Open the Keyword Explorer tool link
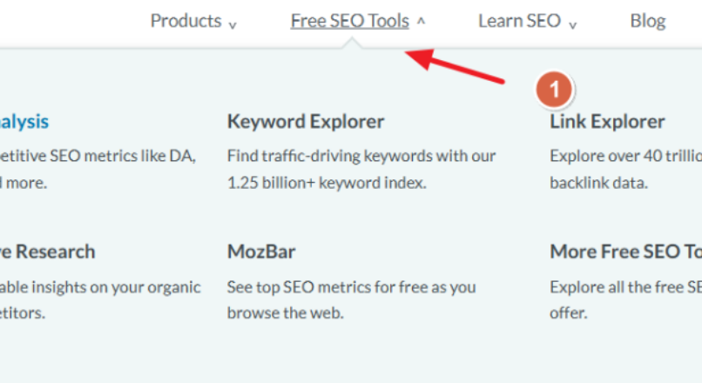 (305, 122)
